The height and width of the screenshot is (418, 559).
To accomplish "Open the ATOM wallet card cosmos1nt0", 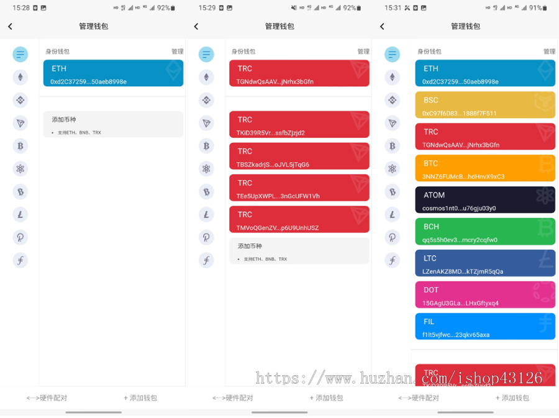I will tap(485, 200).
